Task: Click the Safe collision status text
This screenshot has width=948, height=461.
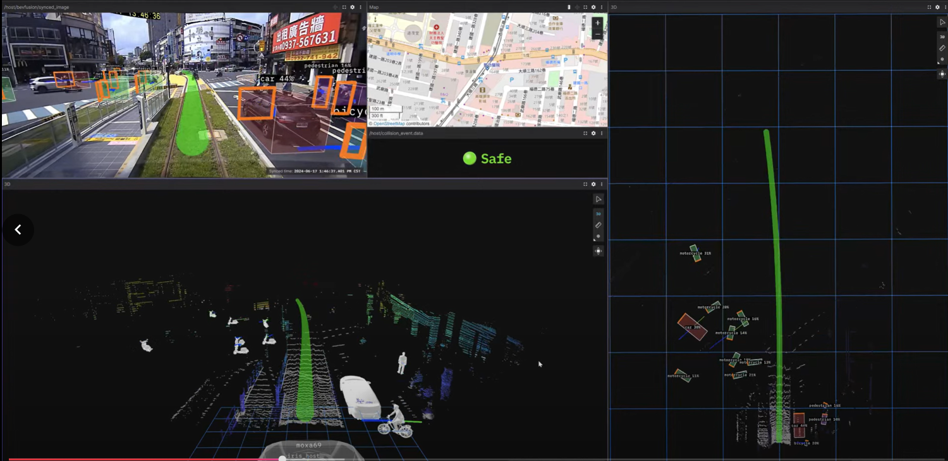Action: pyautogui.click(x=496, y=159)
